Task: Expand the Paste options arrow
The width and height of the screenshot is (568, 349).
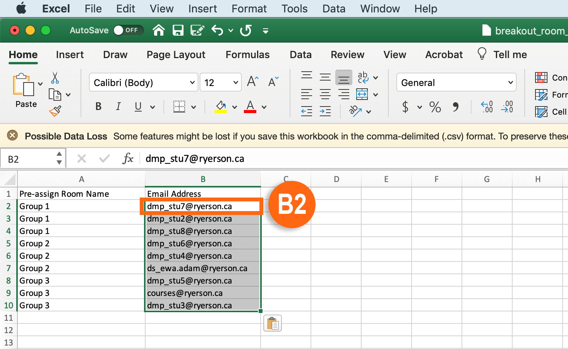Action: (x=40, y=84)
